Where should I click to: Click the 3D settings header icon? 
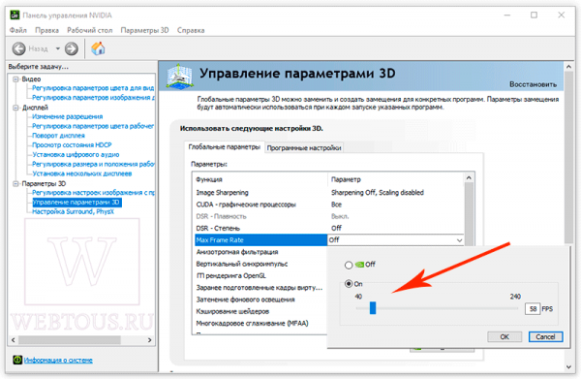(179, 76)
